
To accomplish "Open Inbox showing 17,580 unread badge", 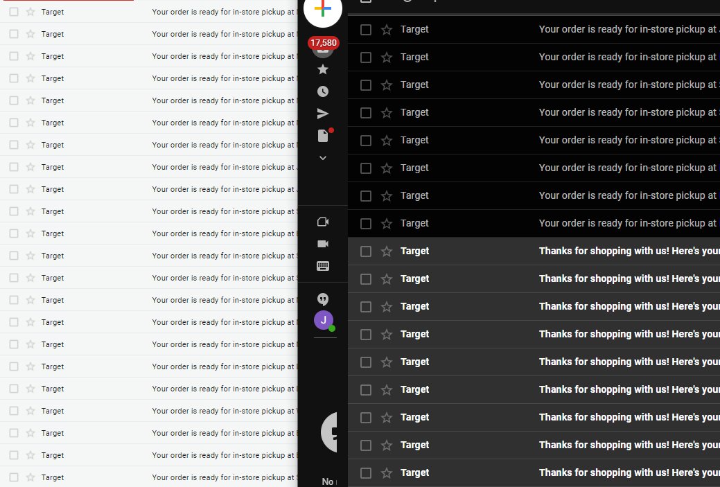I will click(323, 46).
